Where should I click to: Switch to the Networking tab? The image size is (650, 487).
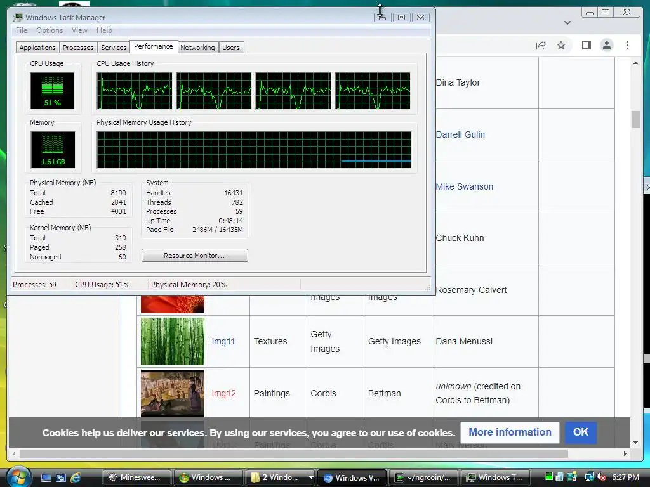(x=197, y=48)
